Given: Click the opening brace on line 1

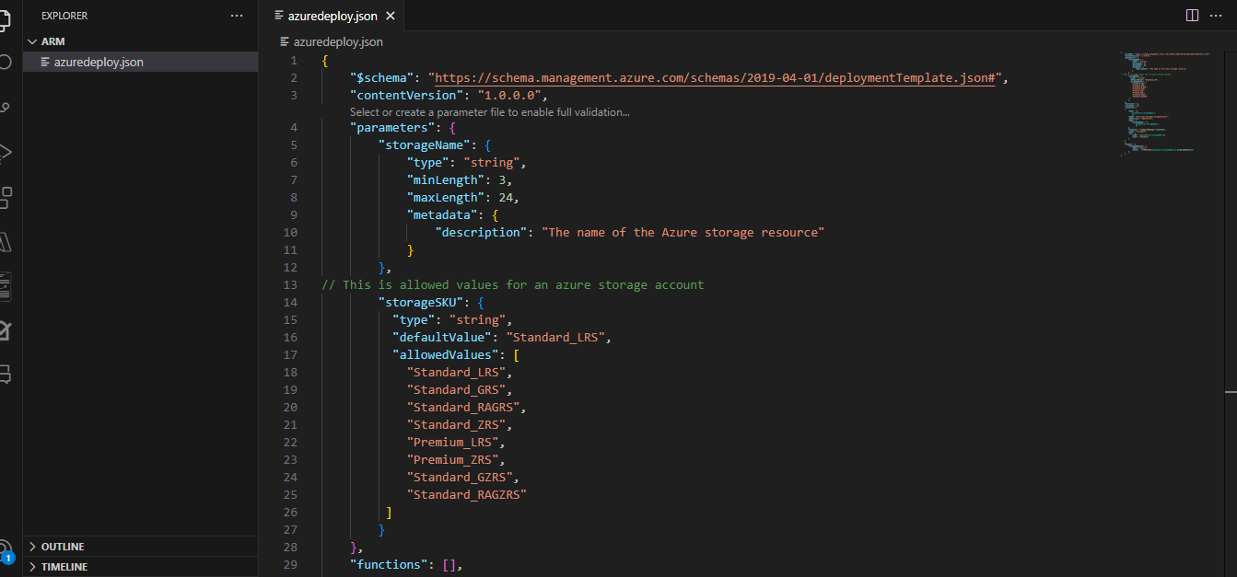Looking at the screenshot, I should pyautogui.click(x=325, y=61).
